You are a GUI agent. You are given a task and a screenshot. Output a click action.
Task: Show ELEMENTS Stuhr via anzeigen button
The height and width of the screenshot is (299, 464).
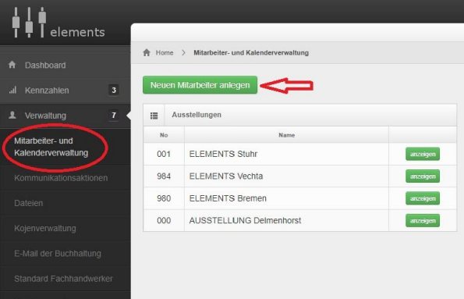tap(423, 154)
